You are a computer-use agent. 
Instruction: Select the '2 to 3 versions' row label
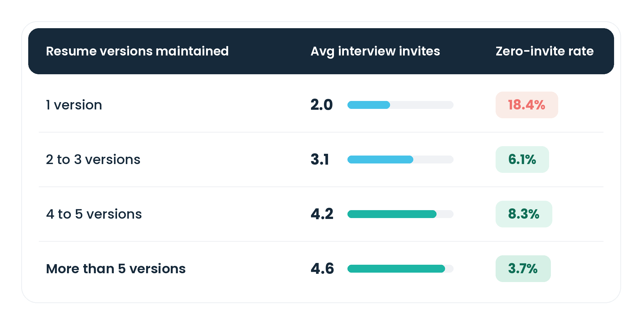[93, 159]
